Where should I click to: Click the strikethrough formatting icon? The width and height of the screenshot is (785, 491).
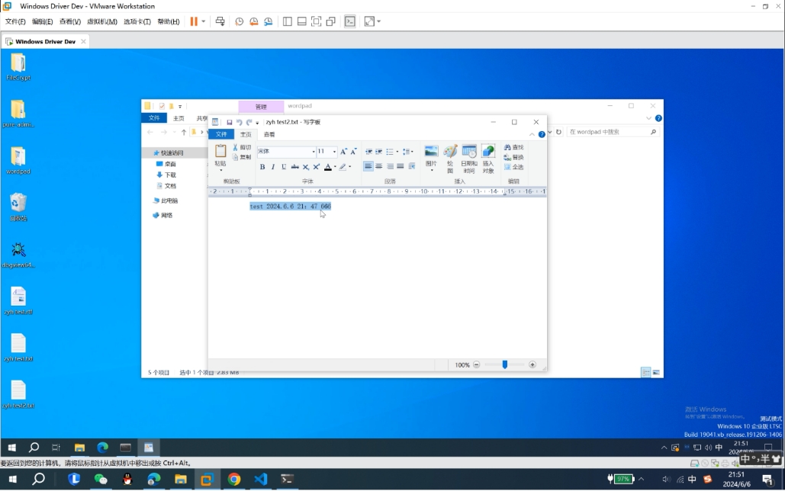(x=294, y=167)
